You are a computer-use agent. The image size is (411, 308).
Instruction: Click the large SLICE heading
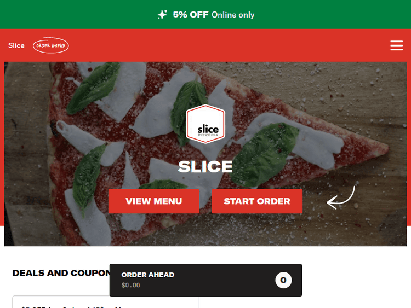point(206,166)
